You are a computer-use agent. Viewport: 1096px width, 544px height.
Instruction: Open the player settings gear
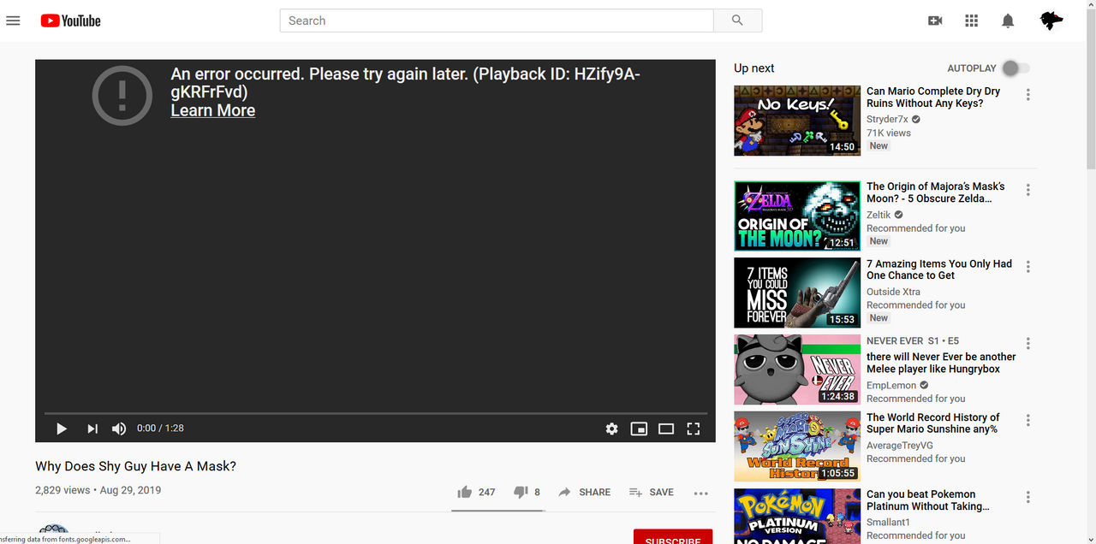pos(611,429)
